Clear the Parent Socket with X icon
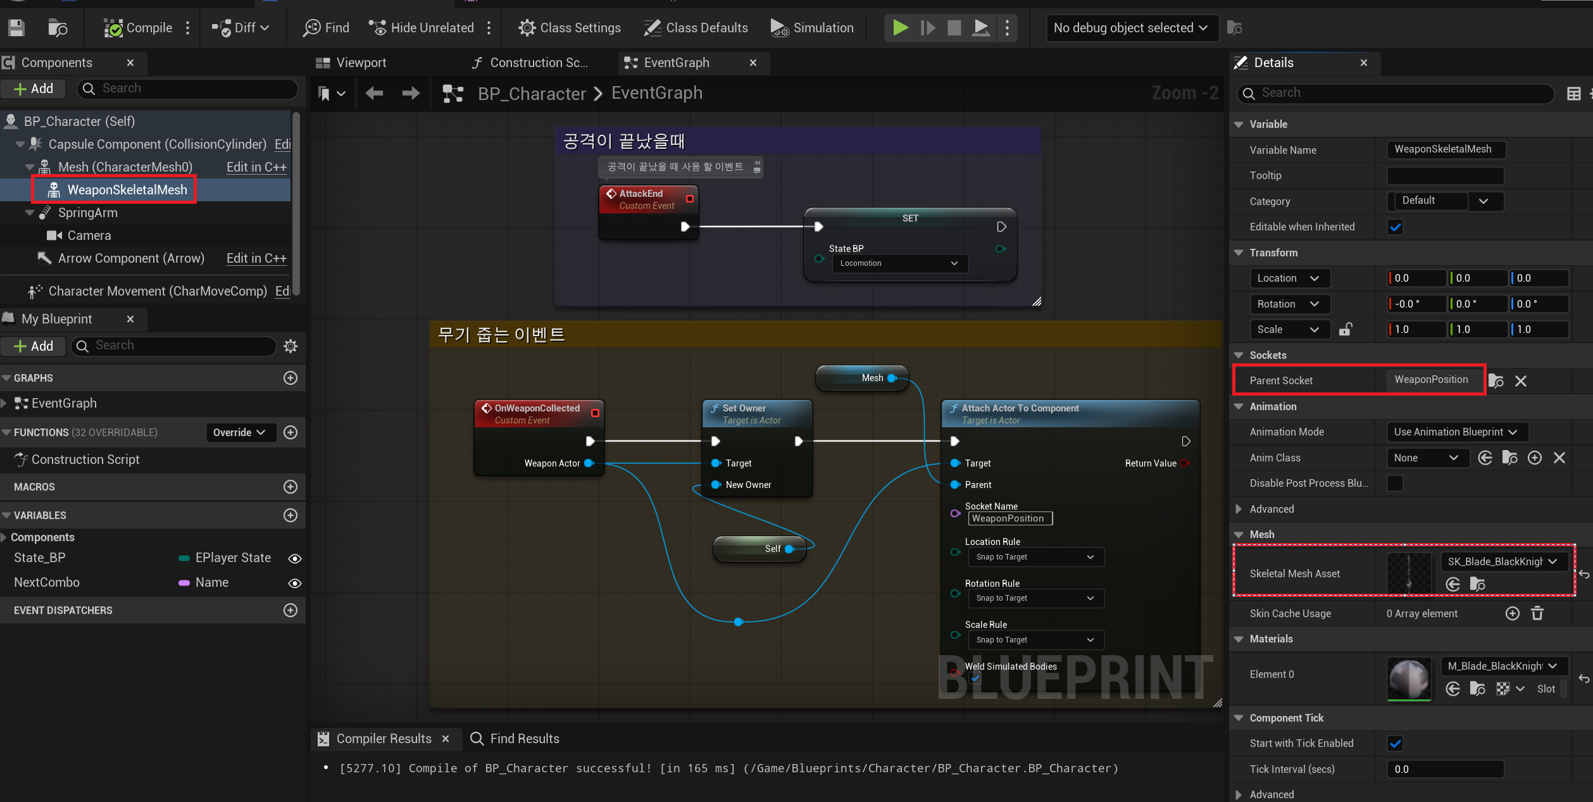 1521,381
